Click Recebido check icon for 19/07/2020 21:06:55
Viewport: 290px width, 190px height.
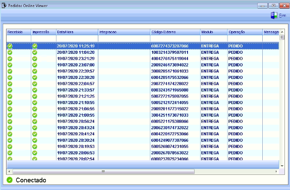10,109
